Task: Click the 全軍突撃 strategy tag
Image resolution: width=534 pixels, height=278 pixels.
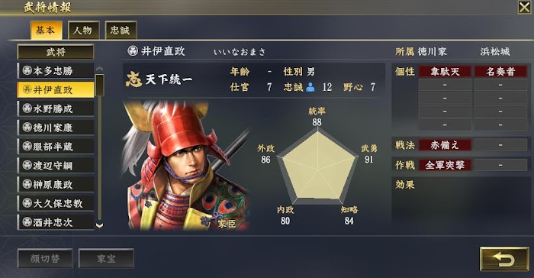Action: tap(445, 165)
